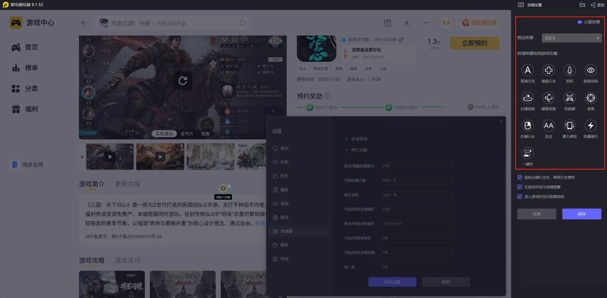
Task: Open 性能 settings tab
Action: click(299, 162)
